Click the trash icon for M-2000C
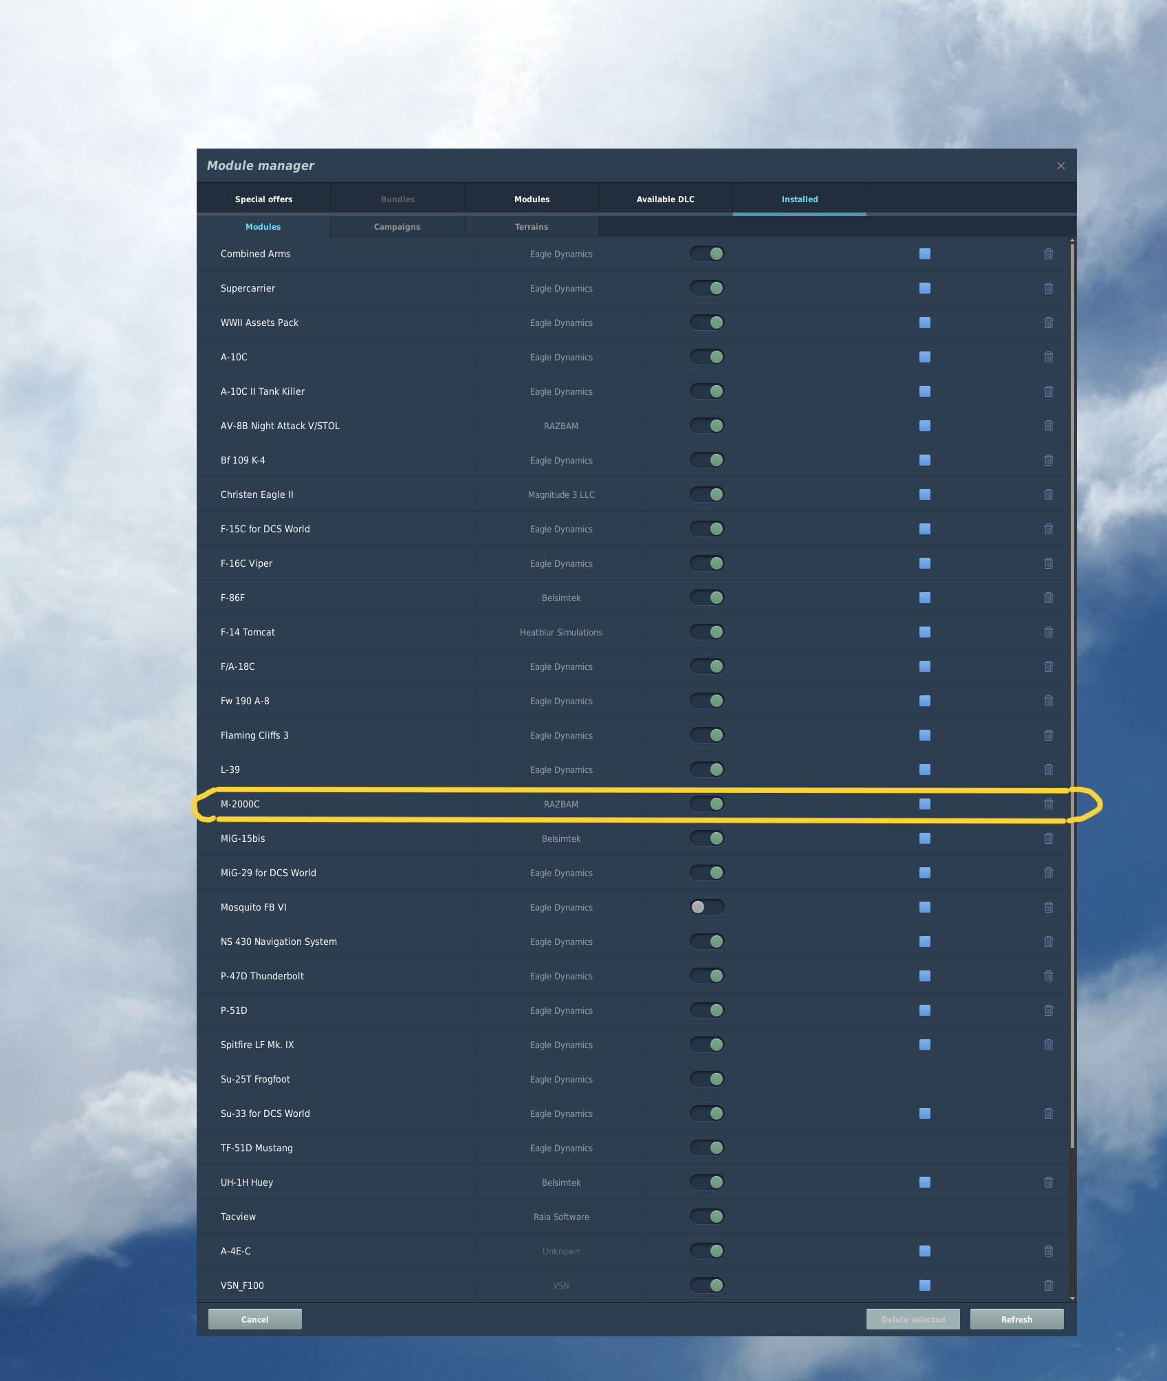 coord(1048,804)
